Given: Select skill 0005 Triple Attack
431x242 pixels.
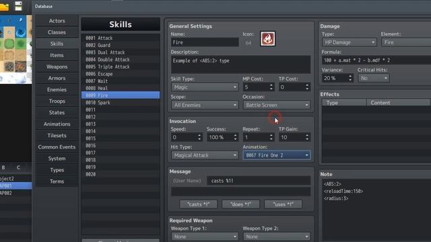Looking at the screenshot, I should tap(121, 67).
